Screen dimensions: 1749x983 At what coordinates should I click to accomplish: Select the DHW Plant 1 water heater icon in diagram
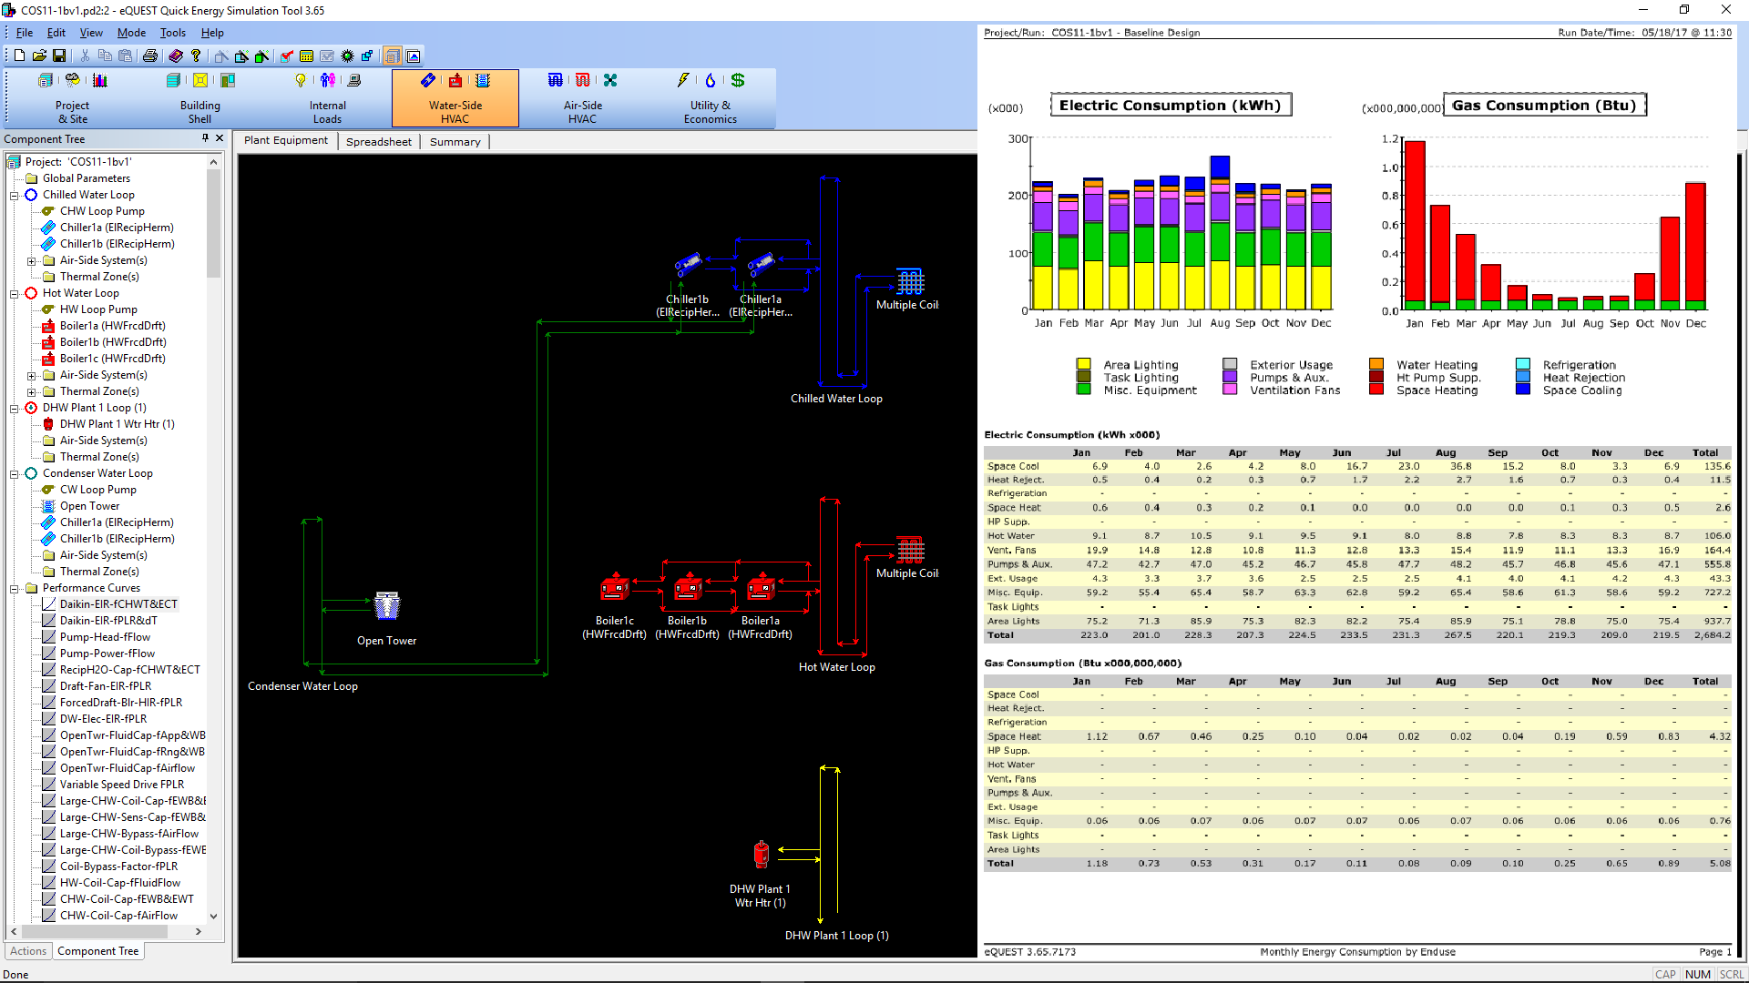pyautogui.click(x=762, y=854)
